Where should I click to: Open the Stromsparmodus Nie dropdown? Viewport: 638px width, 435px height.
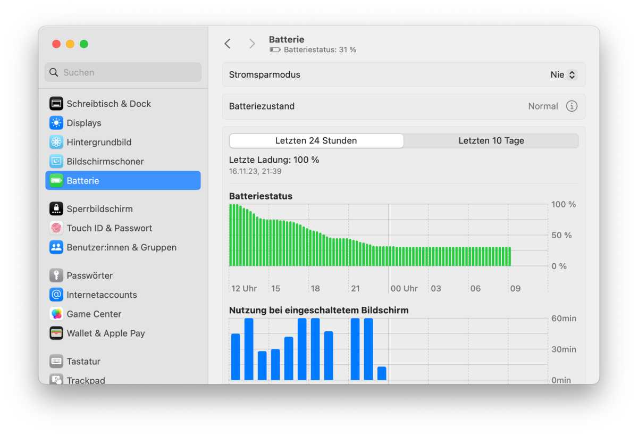(x=563, y=74)
